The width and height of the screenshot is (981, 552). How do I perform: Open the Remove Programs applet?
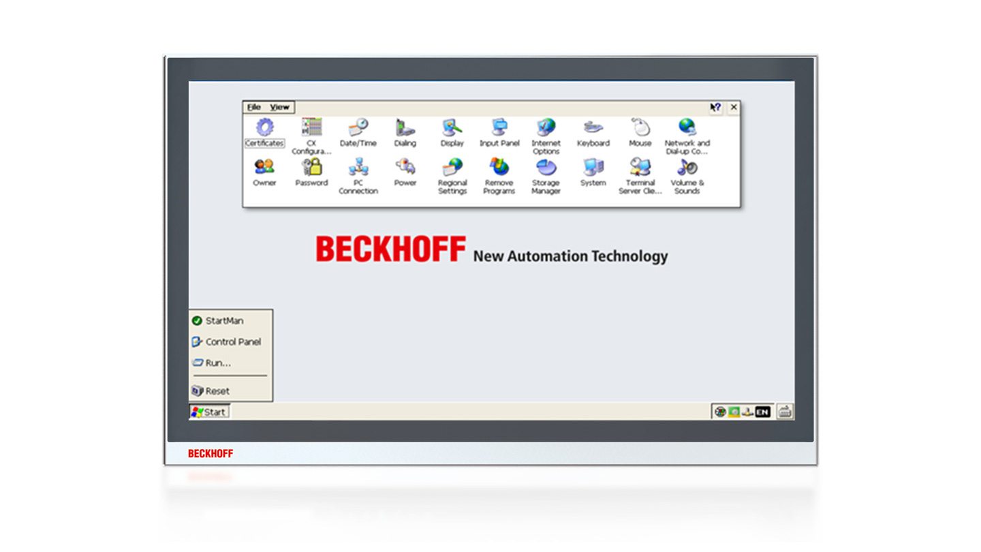499,176
